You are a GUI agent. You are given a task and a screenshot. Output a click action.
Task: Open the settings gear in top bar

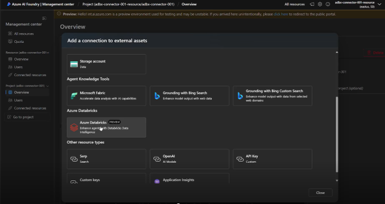[320, 4]
